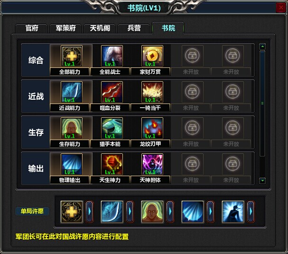Click the 单局许愿 button
The width and height of the screenshot is (288, 254).
tap(32, 211)
